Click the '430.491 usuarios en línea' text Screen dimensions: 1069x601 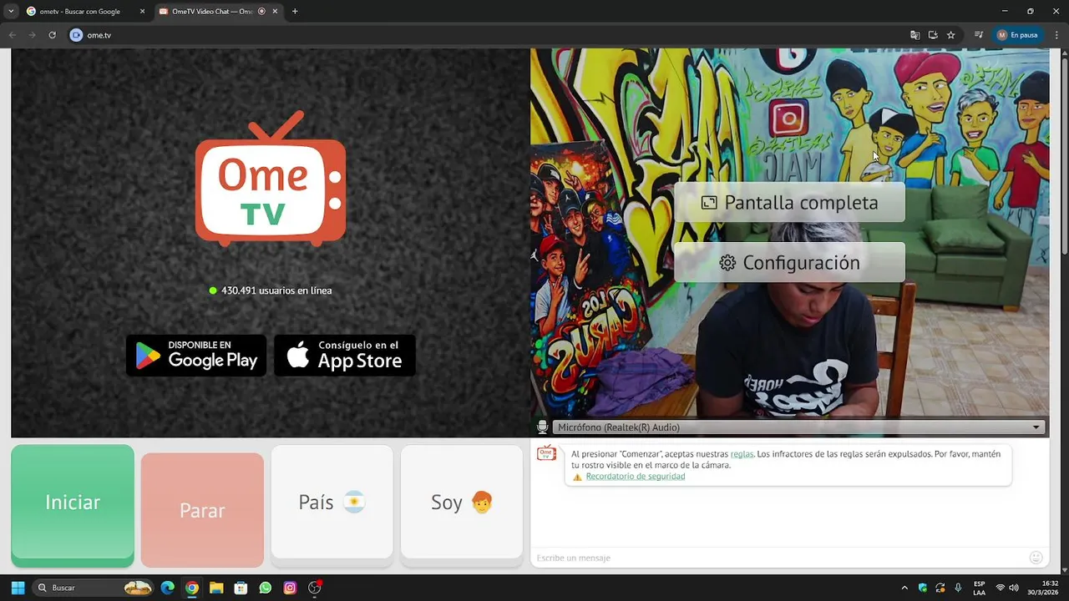click(x=276, y=290)
